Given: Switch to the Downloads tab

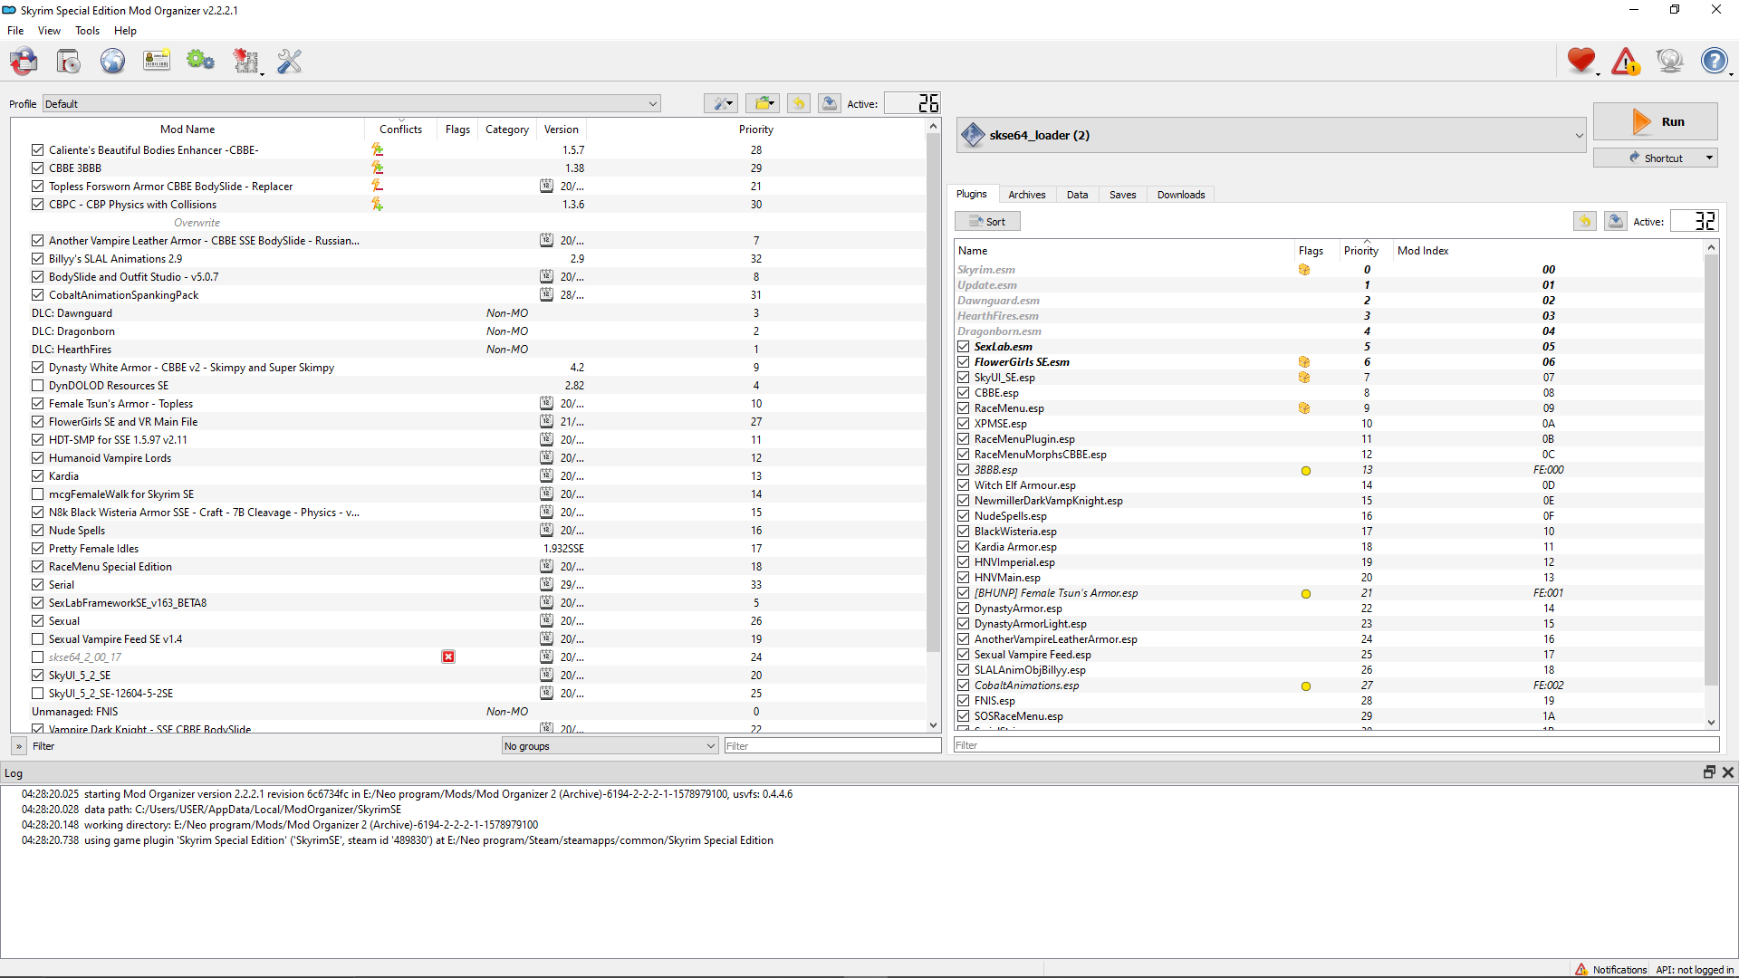Looking at the screenshot, I should click(x=1180, y=194).
